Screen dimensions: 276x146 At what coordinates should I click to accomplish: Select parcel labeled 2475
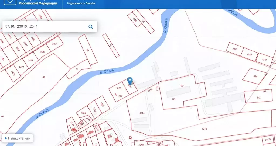13,73
